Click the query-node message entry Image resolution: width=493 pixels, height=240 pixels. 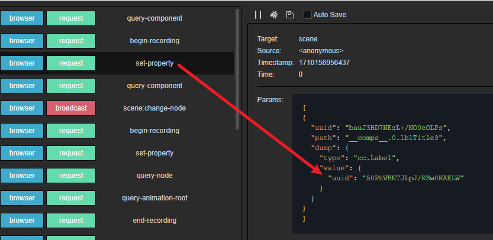(x=154, y=176)
